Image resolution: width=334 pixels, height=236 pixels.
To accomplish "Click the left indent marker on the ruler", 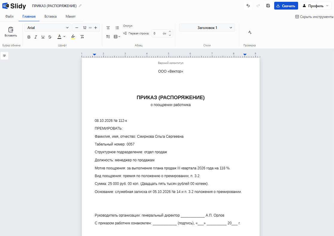I will (94, 55).
